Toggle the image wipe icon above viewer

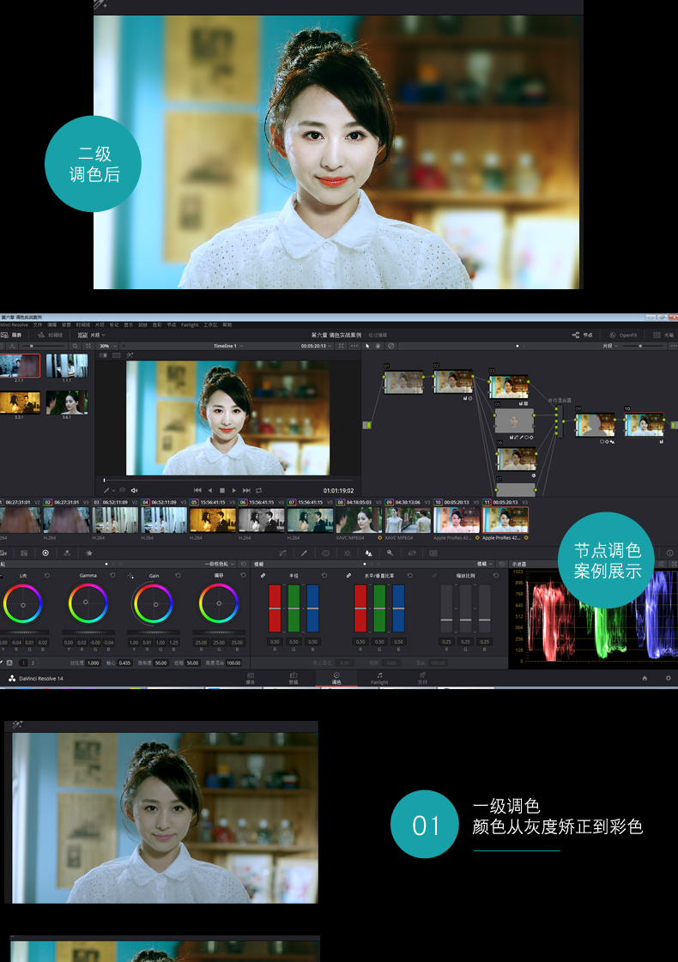(103, 355)
